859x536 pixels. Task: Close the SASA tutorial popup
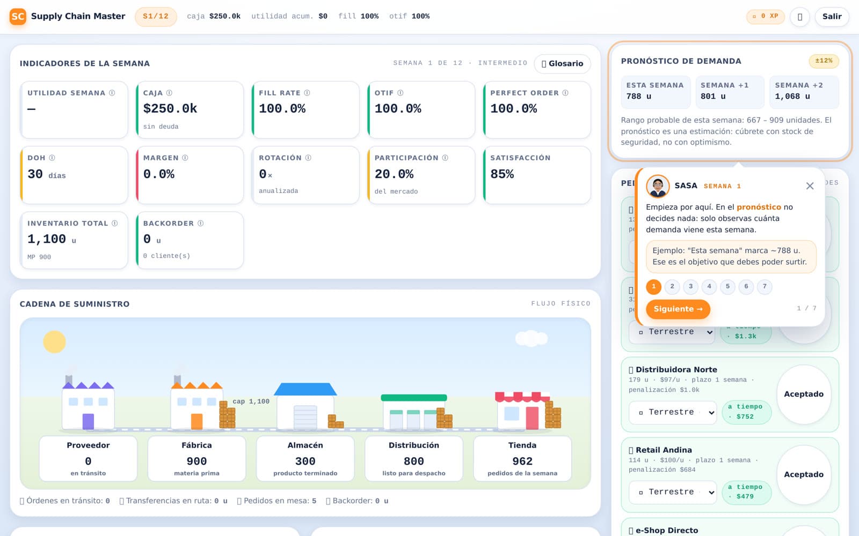tap(810, 186)
